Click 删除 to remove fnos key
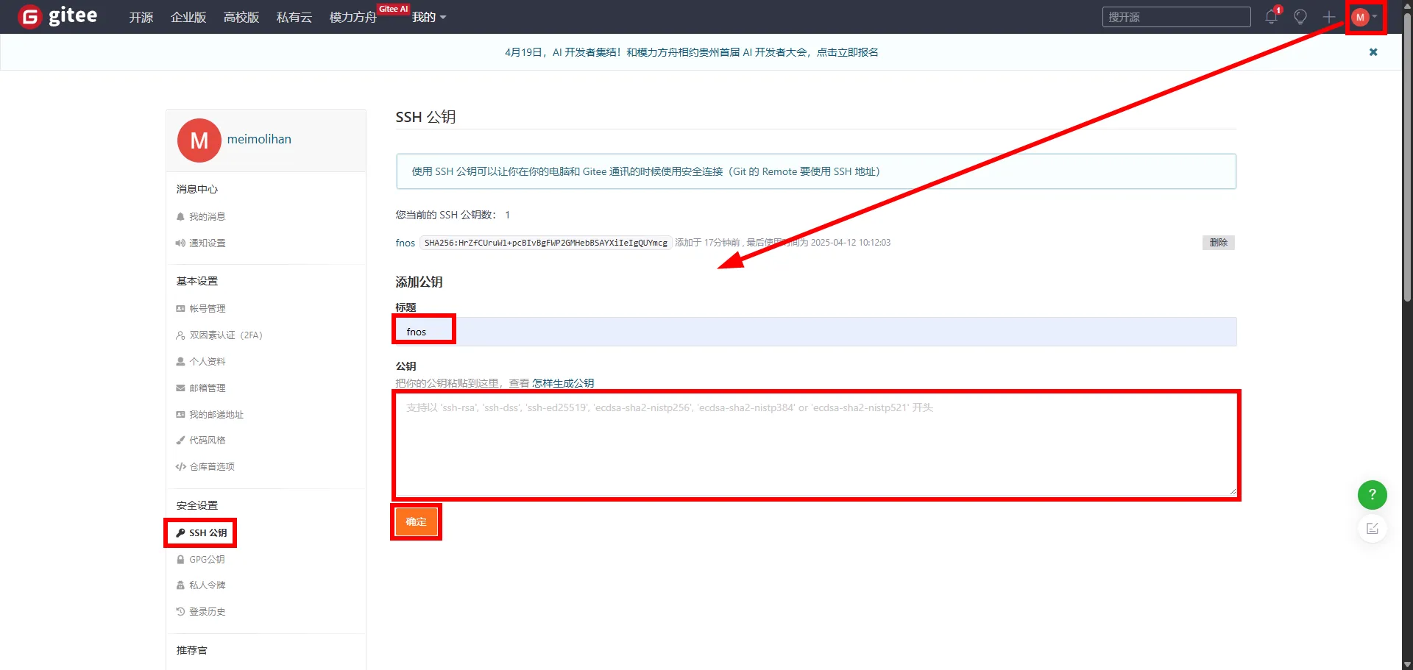Image resolution: width=1413 pixels, height=670 pixels. [x=1218, y=243]
